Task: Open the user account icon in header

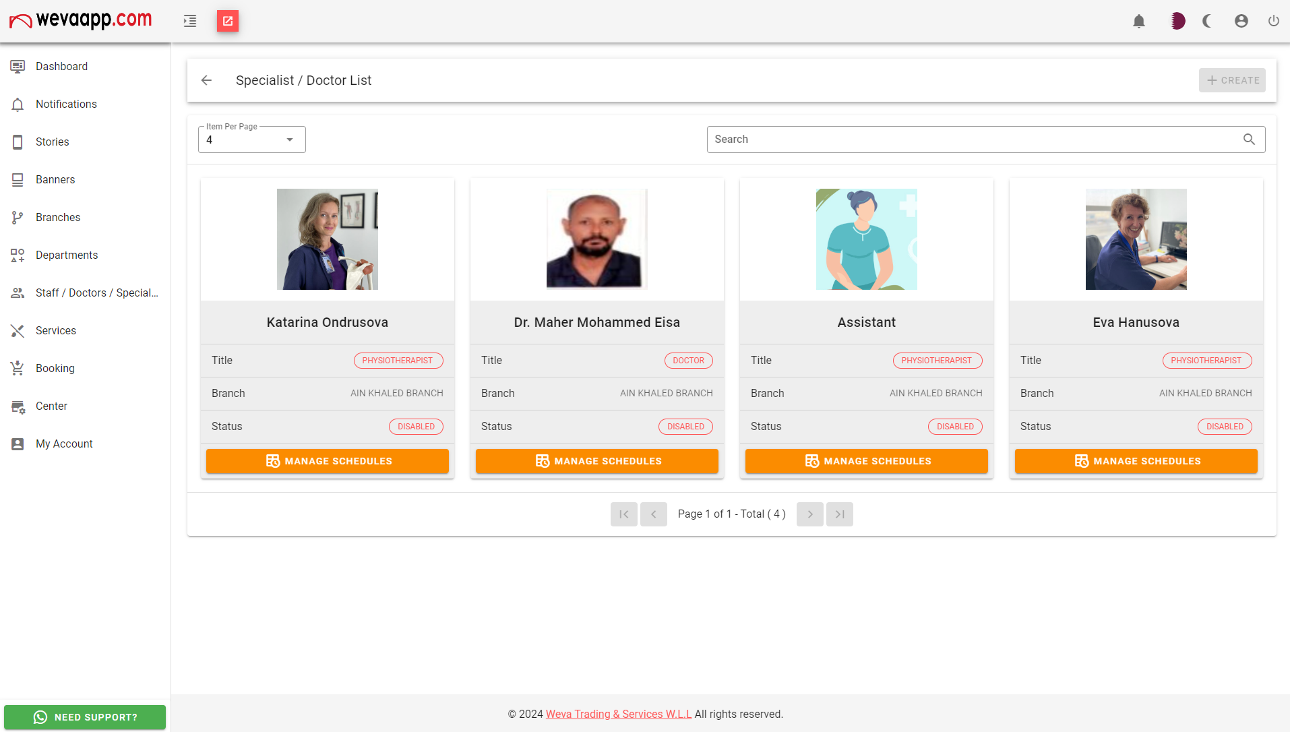Action: 1241,21
